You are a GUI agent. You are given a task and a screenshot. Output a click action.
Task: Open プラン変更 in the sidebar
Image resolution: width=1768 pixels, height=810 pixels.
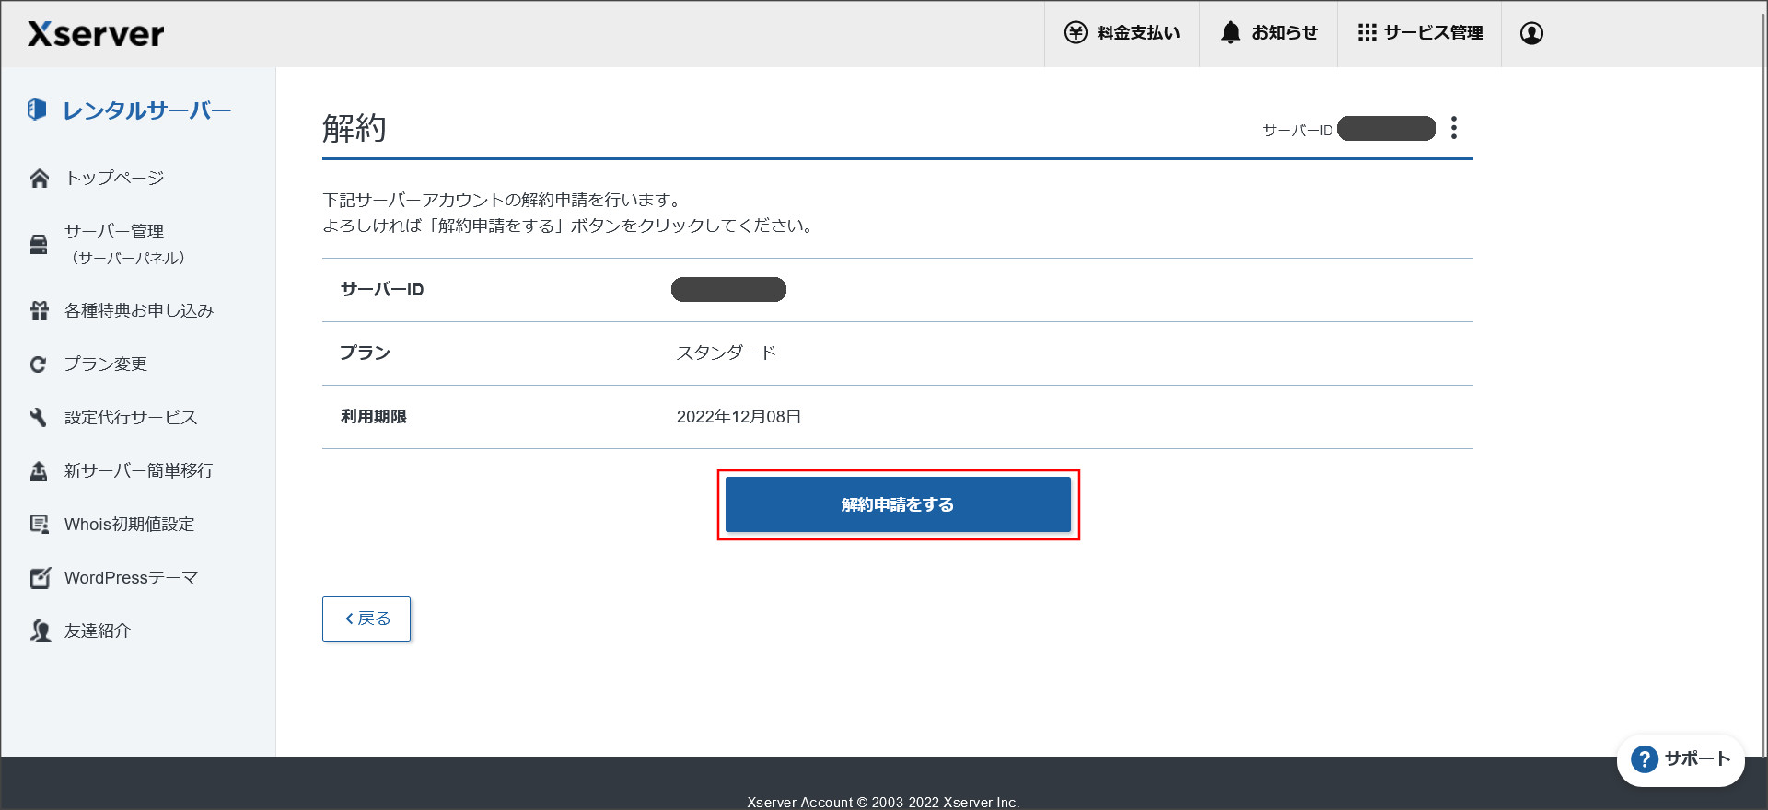tap(106, 364)
